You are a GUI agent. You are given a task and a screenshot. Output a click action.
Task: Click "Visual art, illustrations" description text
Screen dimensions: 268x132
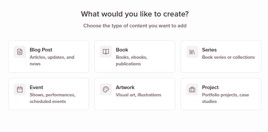click(138, 95)
